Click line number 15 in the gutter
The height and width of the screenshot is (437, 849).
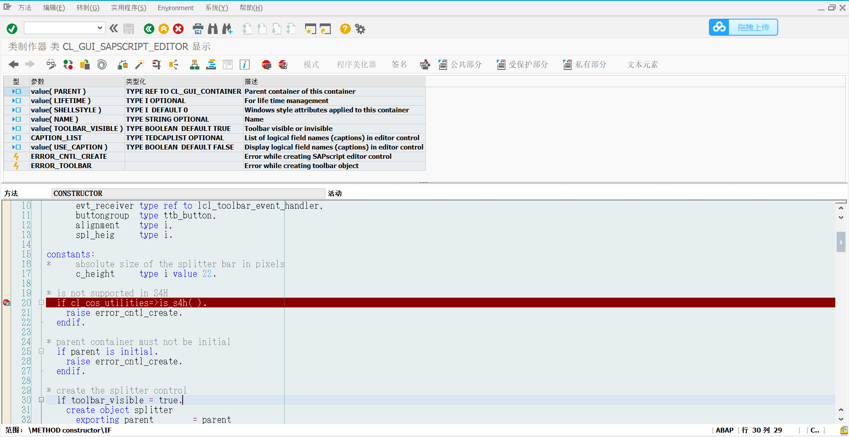pos(27,254)
